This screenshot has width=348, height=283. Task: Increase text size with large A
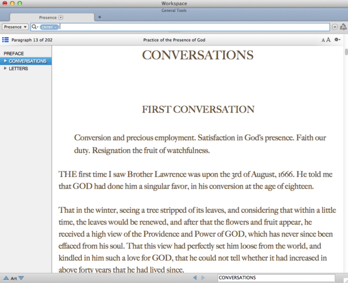(328, 40)
